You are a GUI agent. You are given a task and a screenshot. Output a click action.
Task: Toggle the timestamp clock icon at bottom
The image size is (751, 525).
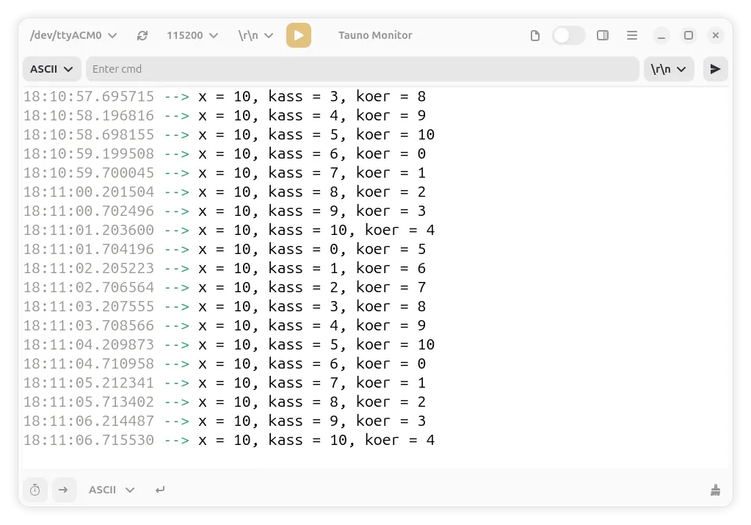(x=35, y=490)
